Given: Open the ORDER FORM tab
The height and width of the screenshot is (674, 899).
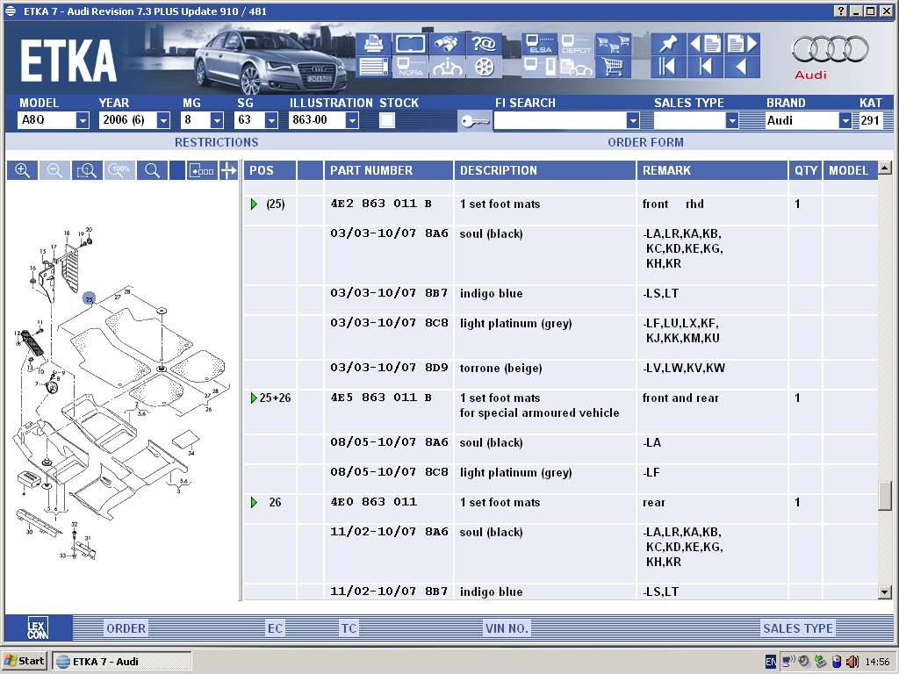Looking at the screenshot, I should (x=645, y=142).
